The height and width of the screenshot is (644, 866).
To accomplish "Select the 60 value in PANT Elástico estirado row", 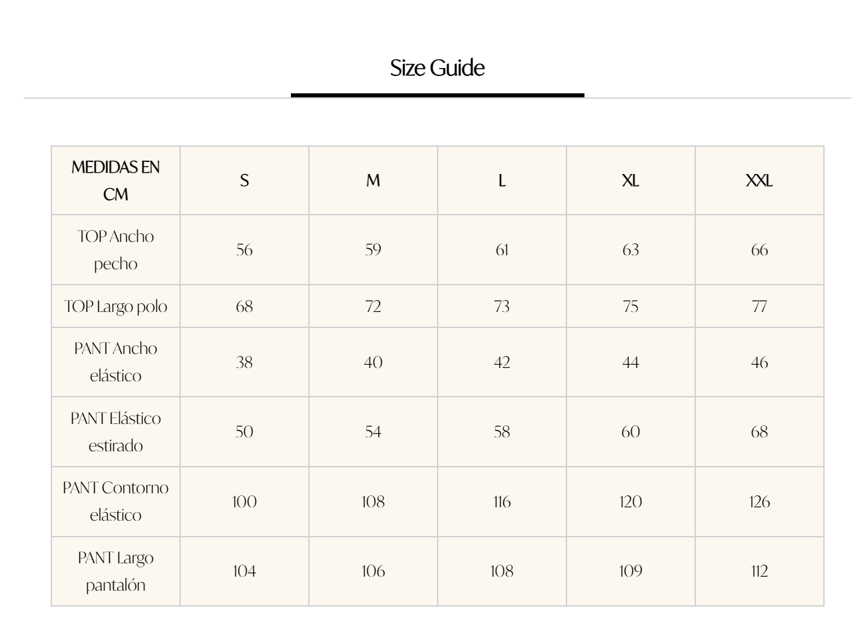I will [x=630, y=432].
